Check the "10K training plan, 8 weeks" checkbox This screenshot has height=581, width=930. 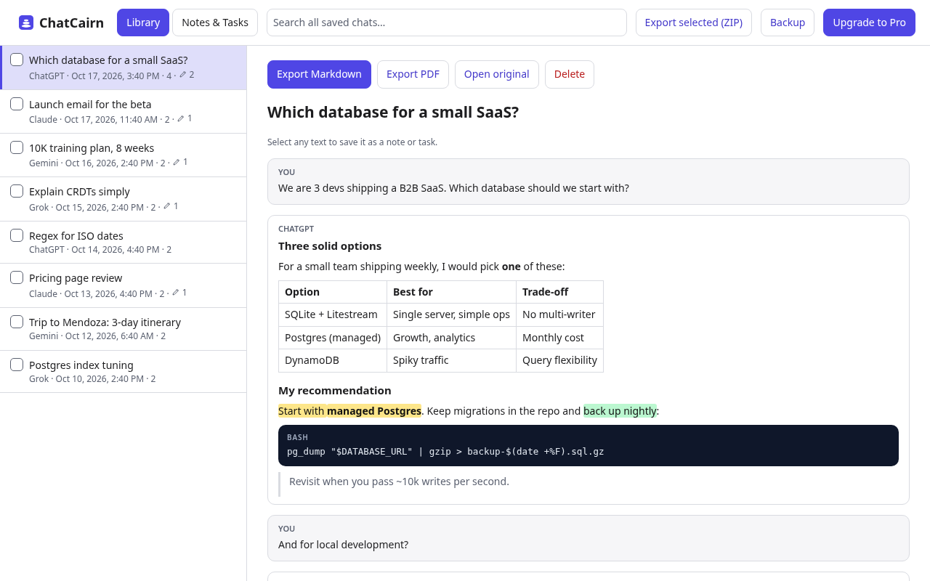point(17,147)
